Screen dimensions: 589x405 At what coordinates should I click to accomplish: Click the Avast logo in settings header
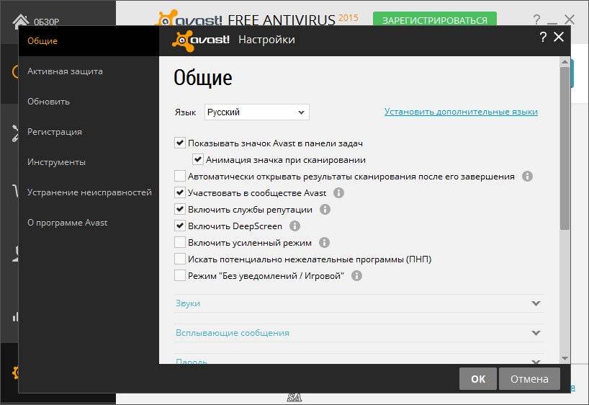coord(201,40)
